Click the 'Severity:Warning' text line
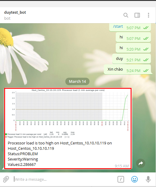 [x=23, y=159]
